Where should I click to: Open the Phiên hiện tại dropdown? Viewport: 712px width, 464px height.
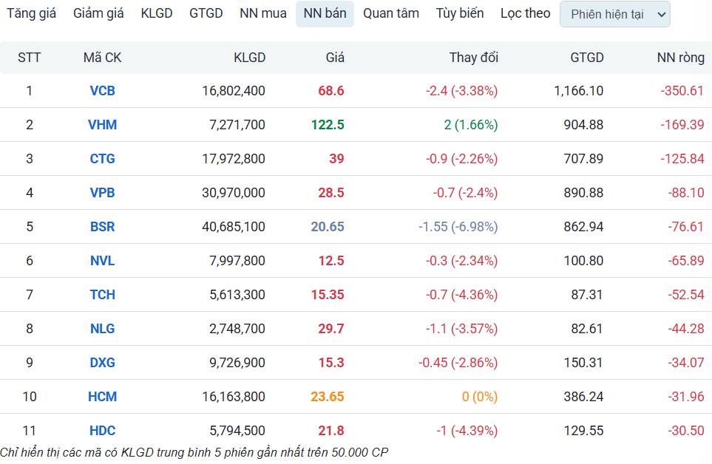click(x=614, y=15)
